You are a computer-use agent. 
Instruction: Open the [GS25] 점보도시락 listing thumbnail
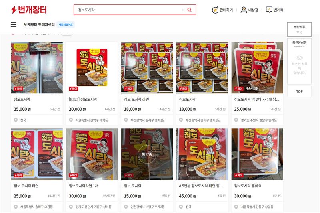(92, 68)
